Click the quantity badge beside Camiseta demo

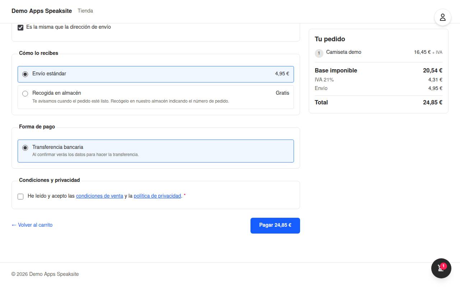pos(319,53)
